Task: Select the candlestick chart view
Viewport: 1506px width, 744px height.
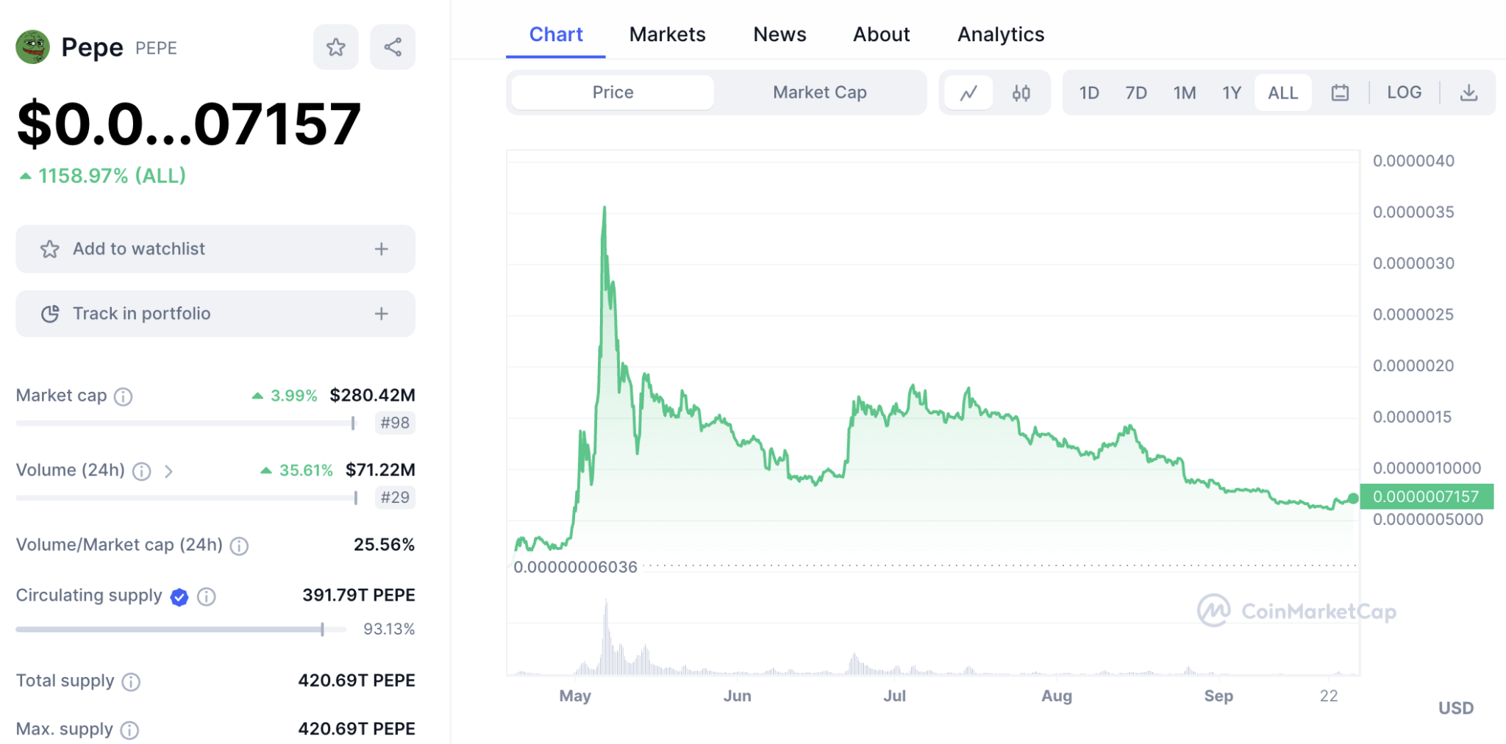Action: pyautogui.click(x=1022, y=92)
